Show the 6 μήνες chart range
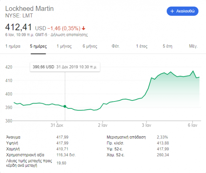The image size is (206, 173). pyautogui.click(x=90, y=46)
